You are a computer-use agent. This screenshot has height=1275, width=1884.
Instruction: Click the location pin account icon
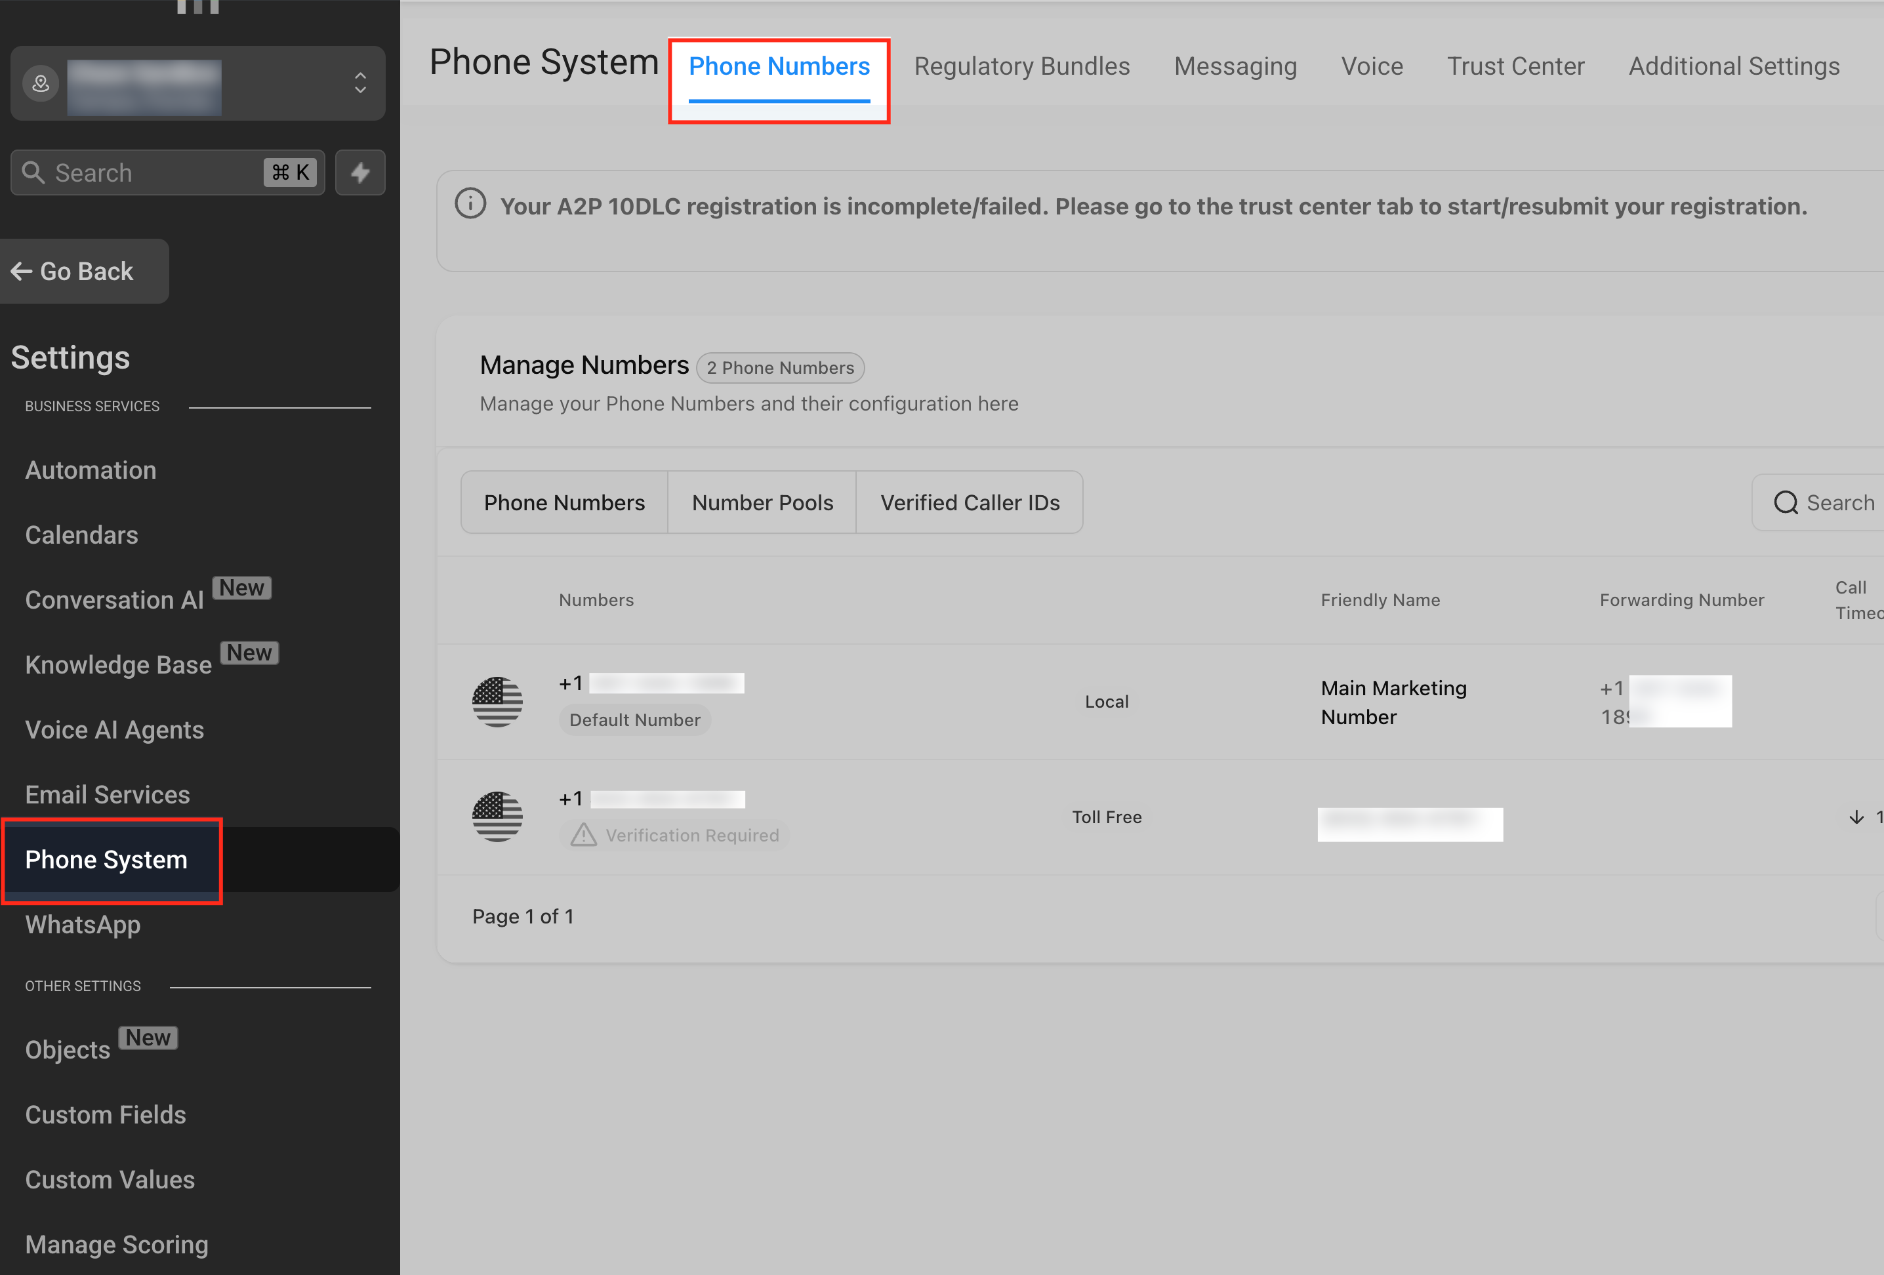click(41, 83)
